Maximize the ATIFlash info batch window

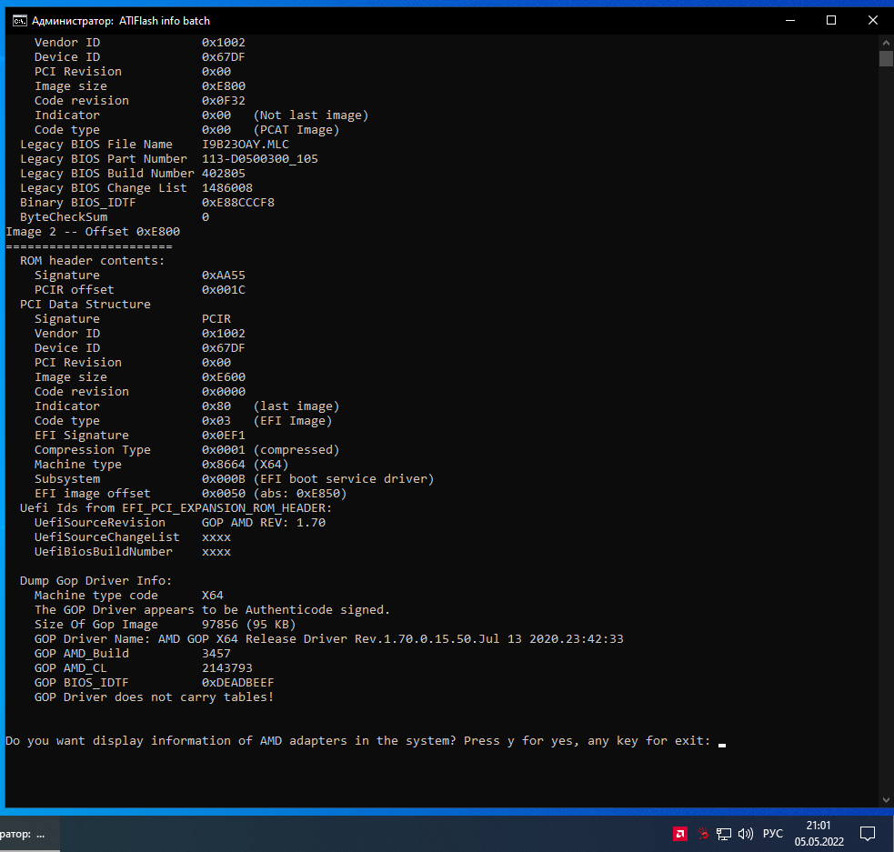[x=831, y=21]
